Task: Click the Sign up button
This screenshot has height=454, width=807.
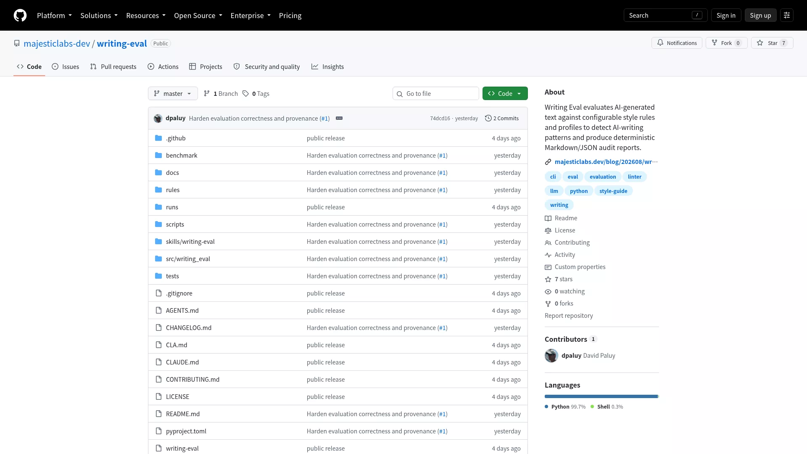Action: pyautogui.click(x=760, y=16)
